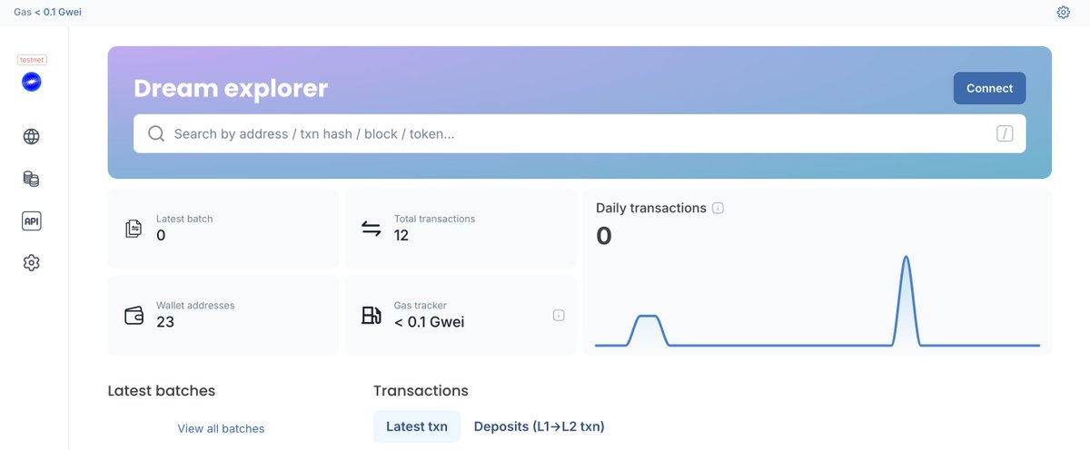
Task: Click the magnifier icon in search bar
Action: tap(156, 133)
